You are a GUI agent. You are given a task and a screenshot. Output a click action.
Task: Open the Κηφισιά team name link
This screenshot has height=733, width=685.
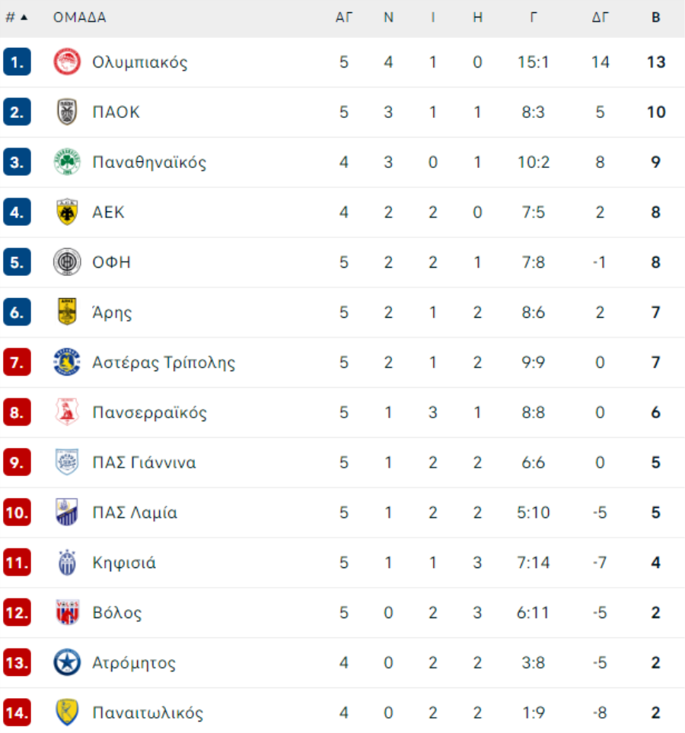(x=124, y=563)
